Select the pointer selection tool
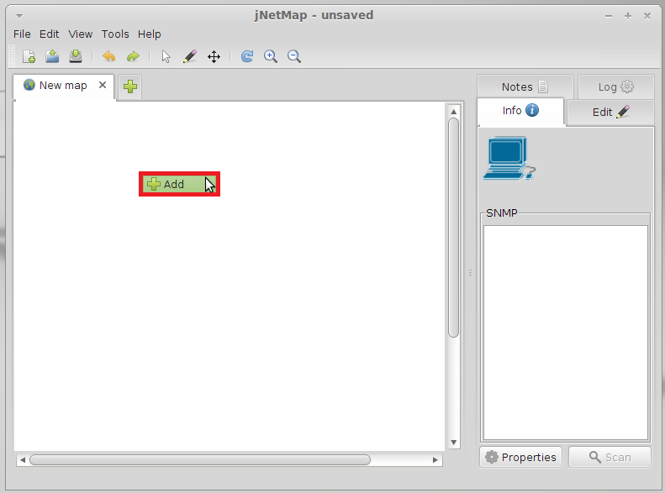Image resolution: width=665 pixels, height=493 pixels. 166,56
